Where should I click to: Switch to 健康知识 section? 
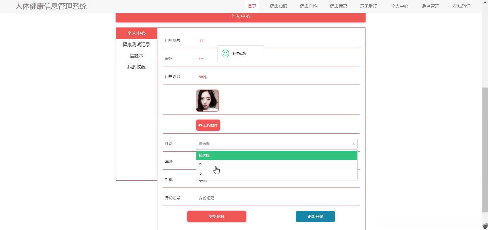tap(278, 6)
